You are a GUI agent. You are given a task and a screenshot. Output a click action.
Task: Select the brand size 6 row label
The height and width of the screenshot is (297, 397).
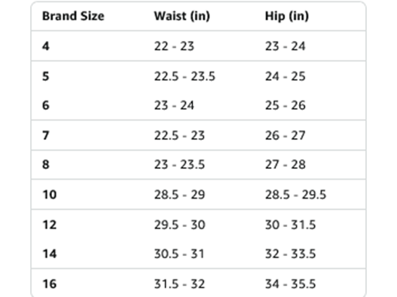tap(46, 105)
